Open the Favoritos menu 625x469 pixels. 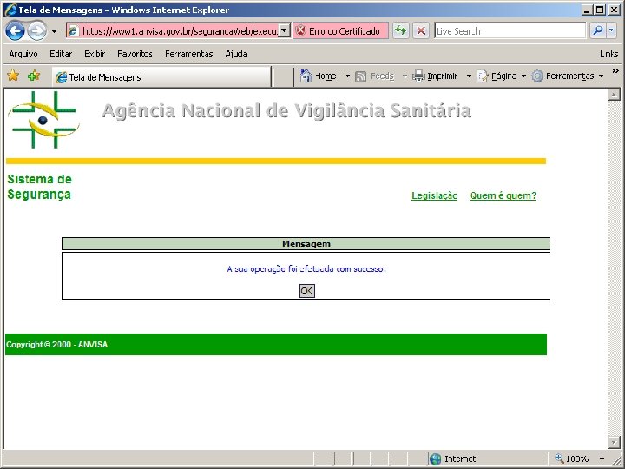135,54
